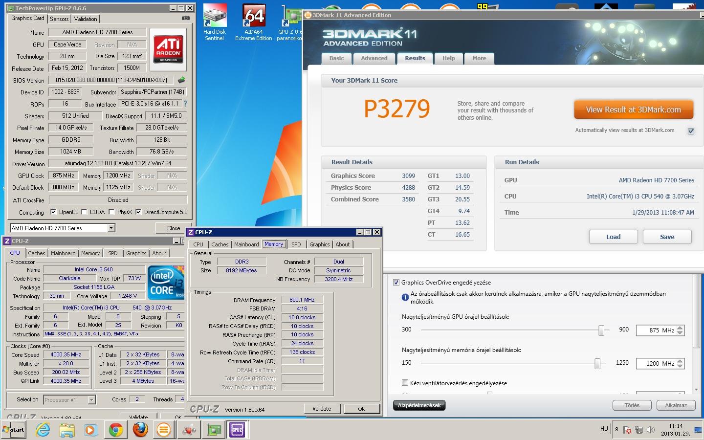Toggle the OpenCL checkbox in GPU-Z
Viewport: 704px width, 440px height.
pos(53,212)
